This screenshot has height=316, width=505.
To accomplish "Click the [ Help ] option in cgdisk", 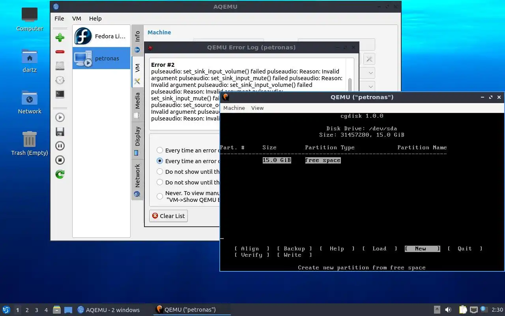I will (x=337, y=248).
